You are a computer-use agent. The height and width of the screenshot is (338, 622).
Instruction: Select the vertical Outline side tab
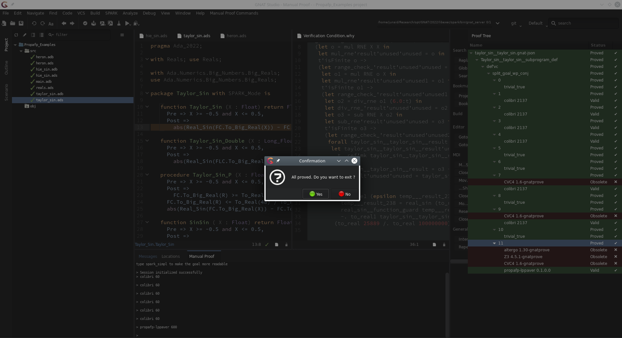[x=6, y=68]
